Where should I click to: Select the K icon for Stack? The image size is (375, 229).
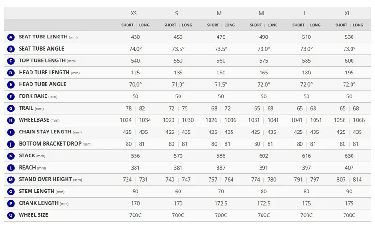[11, 156]
